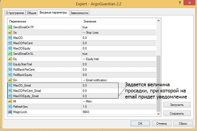This screenshot has width=197, height=131.
Task: Save the preset with the Сохранить button
Action: pyautogui.click(x=177, y=114)
